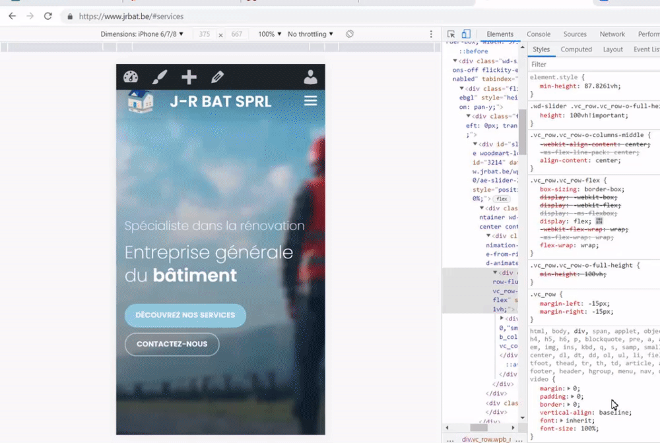Click the plus add-new icon
Screen dimensions: 660x443
(x=189, y=77)
